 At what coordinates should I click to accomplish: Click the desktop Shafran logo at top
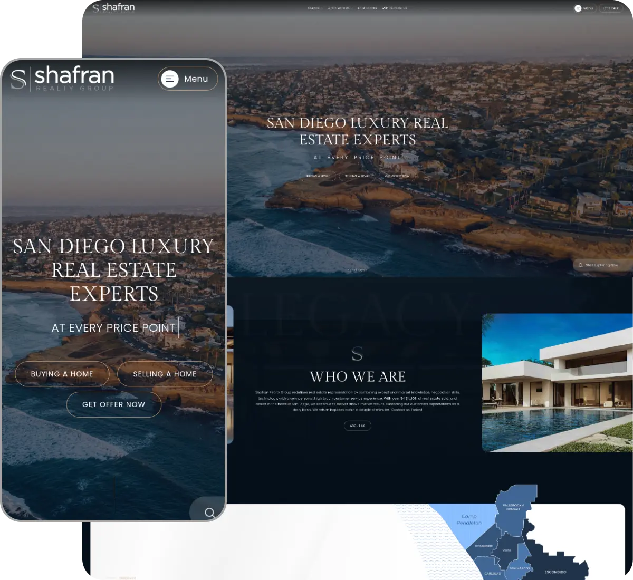pyautogui.click(x=113, y=7)
